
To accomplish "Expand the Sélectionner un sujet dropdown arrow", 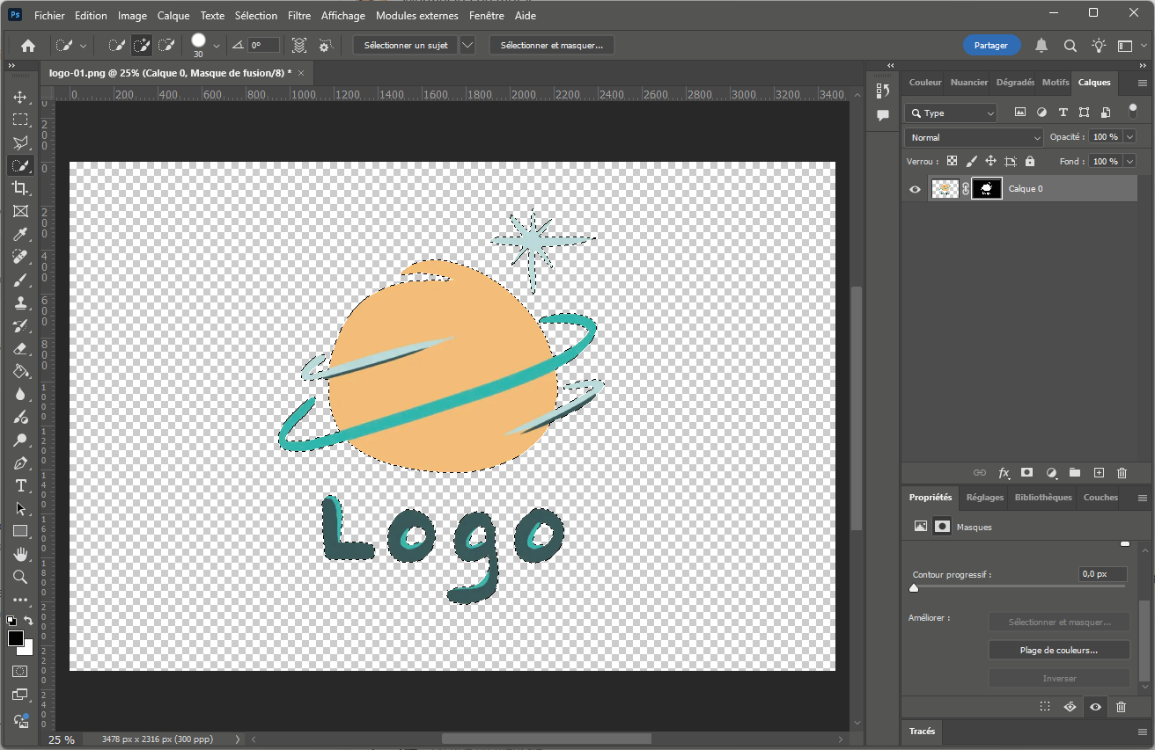I will [467, 46].
